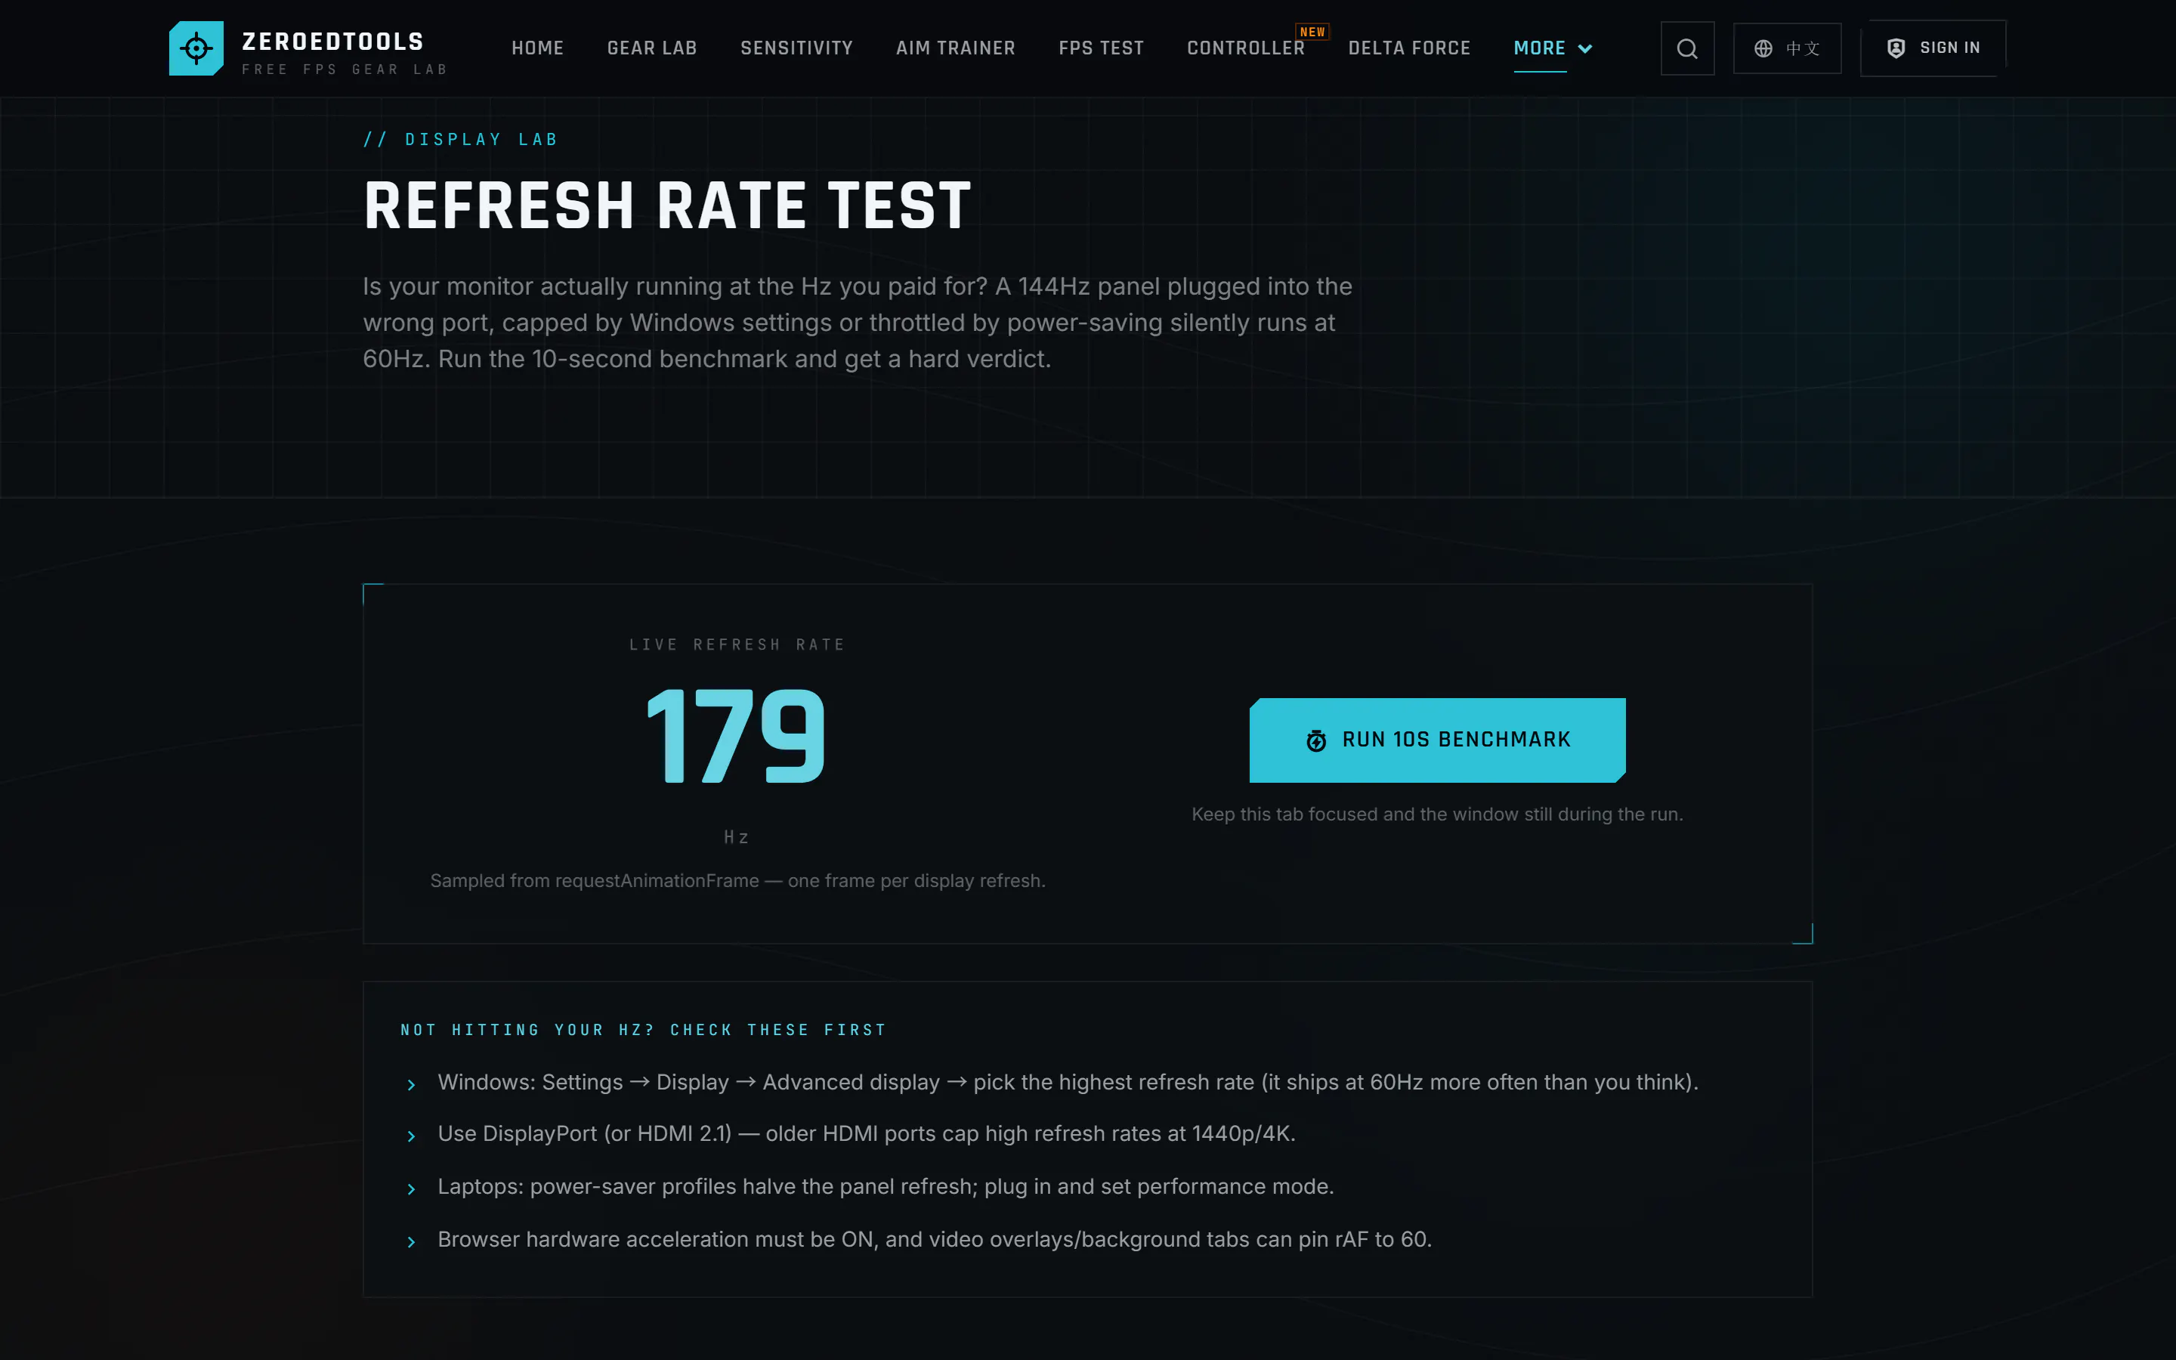Image resolution: width=2176 pixels, height=1360 pixels.
Task: Click chevron bullet beside DisplayPort tip
Action: (x=411, y=1136)
